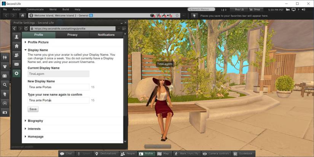This screenshot has width=314, height=157.
Task: Open Chat from the bottom toolbar
Action: [67, 154]
